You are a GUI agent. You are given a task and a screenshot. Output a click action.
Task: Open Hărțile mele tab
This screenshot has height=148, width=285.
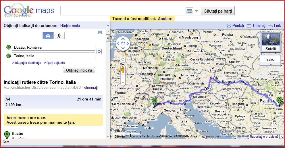[x=70, y=25]
